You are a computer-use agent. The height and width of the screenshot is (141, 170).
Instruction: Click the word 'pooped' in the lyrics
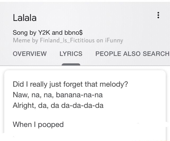click(x=51, y=125)
